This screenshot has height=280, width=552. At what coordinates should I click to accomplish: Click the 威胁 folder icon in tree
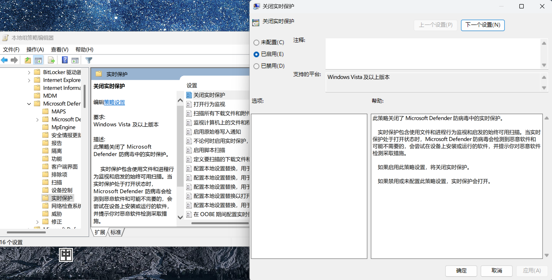[45, 214]
